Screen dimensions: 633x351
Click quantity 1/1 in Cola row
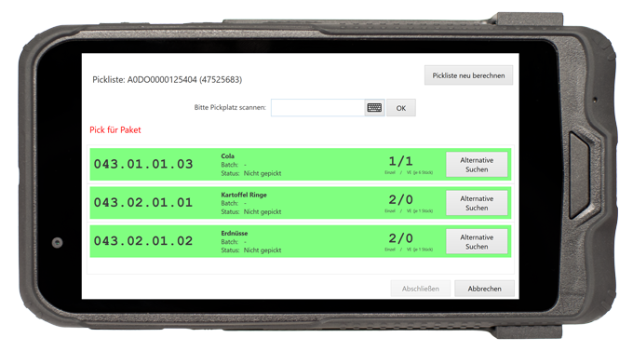[x=400, y=161]
